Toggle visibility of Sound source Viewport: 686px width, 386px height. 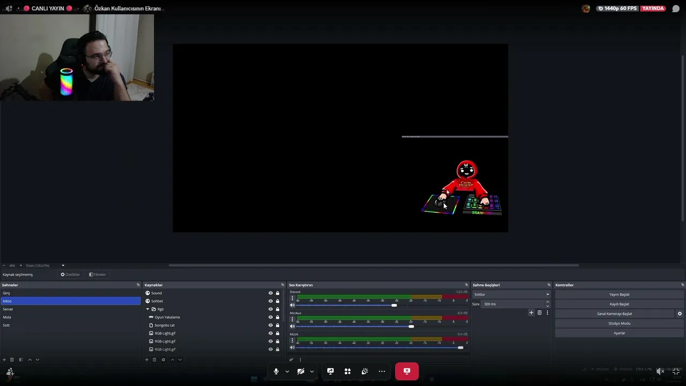click(x=271, y=293)
